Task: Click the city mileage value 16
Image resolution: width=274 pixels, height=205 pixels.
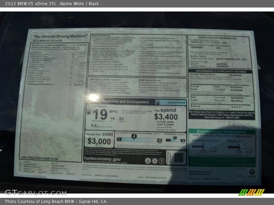Action: [113, 119]
